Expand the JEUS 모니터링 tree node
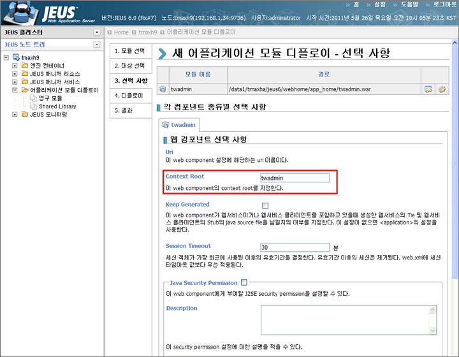 click(x=15, y=114)
